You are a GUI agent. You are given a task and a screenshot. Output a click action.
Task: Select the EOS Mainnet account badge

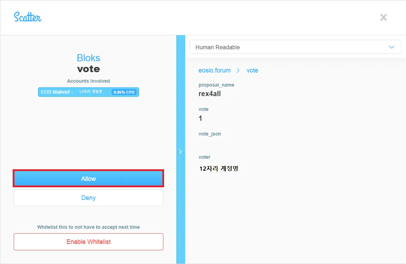coord(88,92)
